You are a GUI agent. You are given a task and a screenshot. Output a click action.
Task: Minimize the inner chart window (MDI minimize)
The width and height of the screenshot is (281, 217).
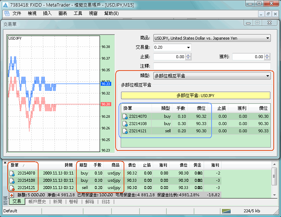261,14
